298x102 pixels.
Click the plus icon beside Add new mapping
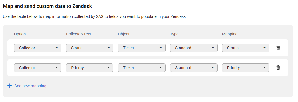tap(9, 86)
